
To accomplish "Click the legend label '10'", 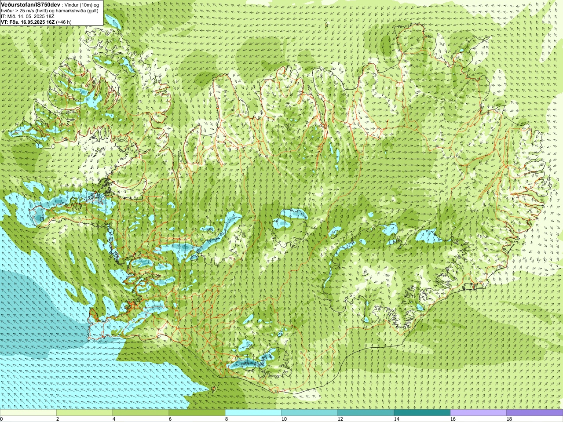I will pos(284,419).
